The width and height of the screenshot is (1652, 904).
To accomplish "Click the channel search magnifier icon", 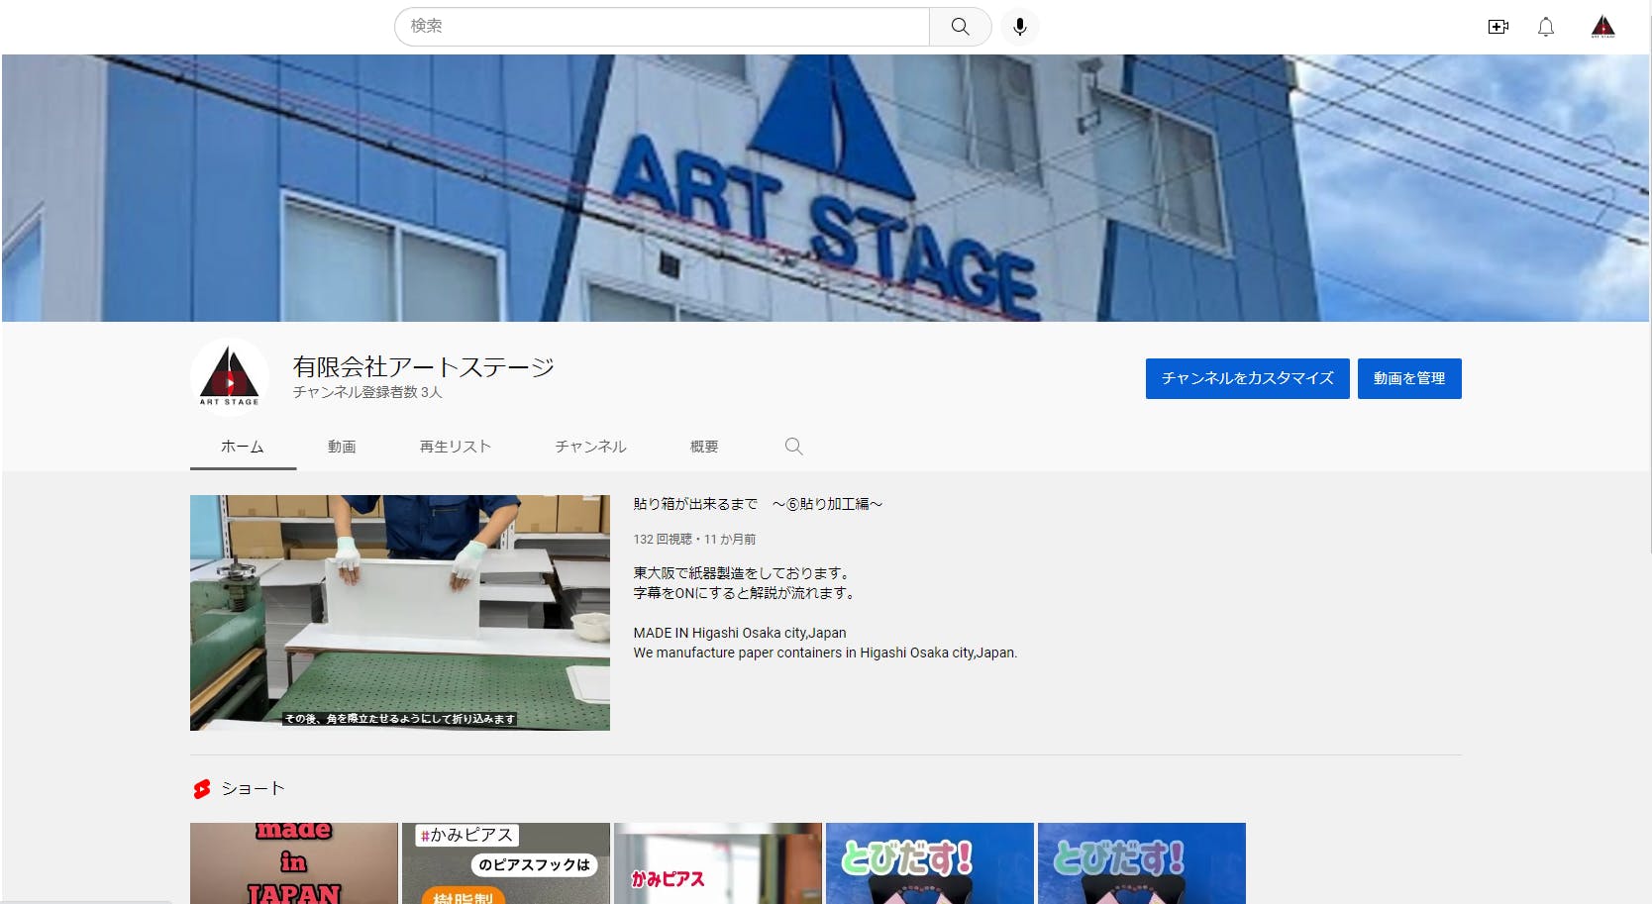I will click(793, 447).
